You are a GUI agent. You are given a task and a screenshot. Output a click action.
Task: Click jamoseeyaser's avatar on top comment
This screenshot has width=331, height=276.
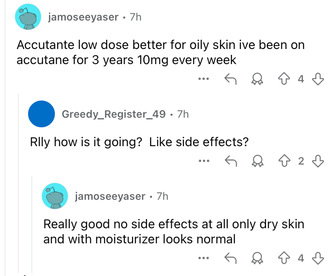click(x=28, y=17)
